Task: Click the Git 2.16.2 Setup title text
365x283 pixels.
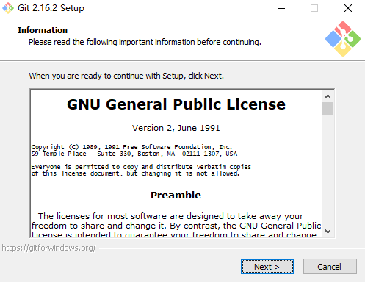Action: click(x=51, y=8)
